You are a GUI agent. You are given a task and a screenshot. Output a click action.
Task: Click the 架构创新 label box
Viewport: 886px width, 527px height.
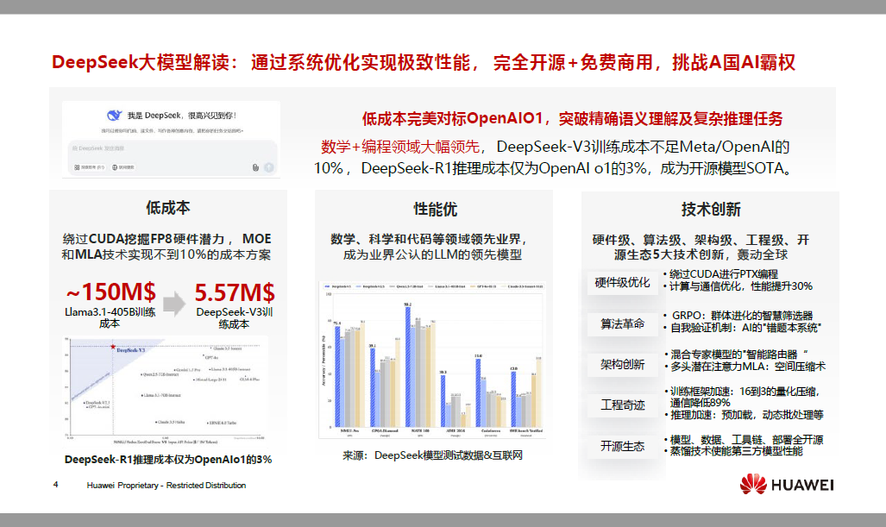point(622,364)
